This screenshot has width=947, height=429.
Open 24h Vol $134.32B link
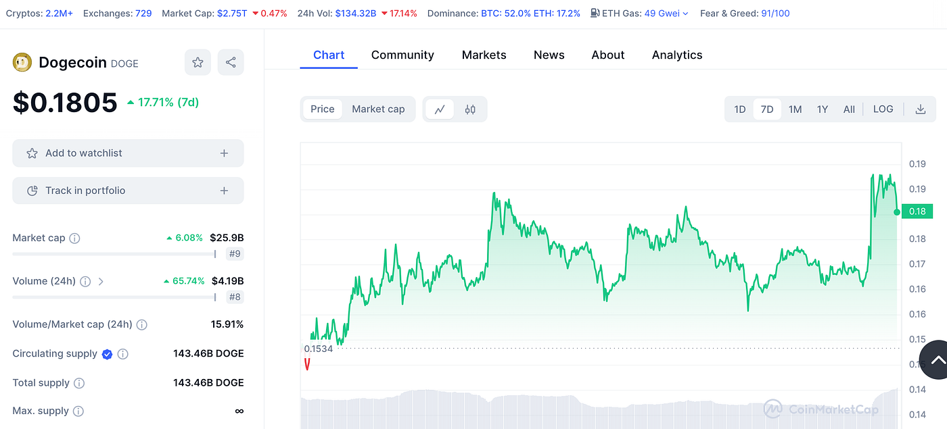355,14
